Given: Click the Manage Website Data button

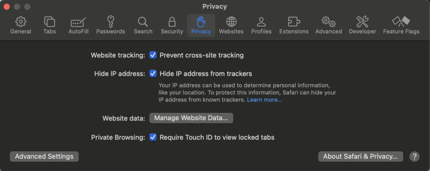Looking at the screenshot, I should (x=191, y=118).
